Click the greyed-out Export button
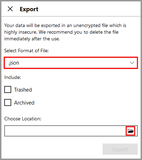The image size is (142, 160). pyautogui.click(x=120, y=149)
